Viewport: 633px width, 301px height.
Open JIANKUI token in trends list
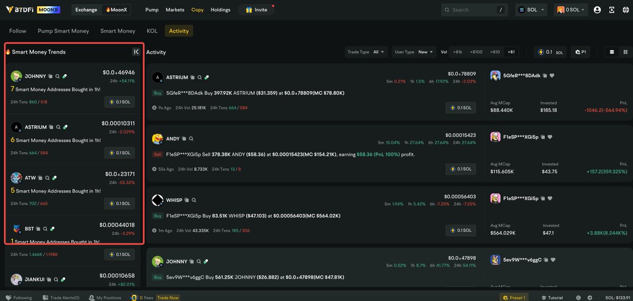[34, 279]
